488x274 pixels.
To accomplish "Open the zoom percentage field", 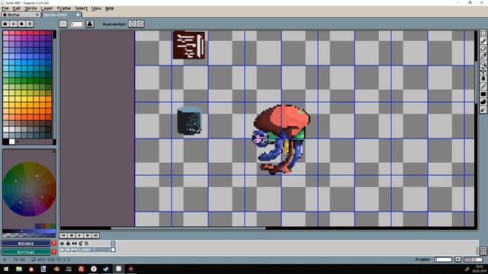I will (473, 259).
